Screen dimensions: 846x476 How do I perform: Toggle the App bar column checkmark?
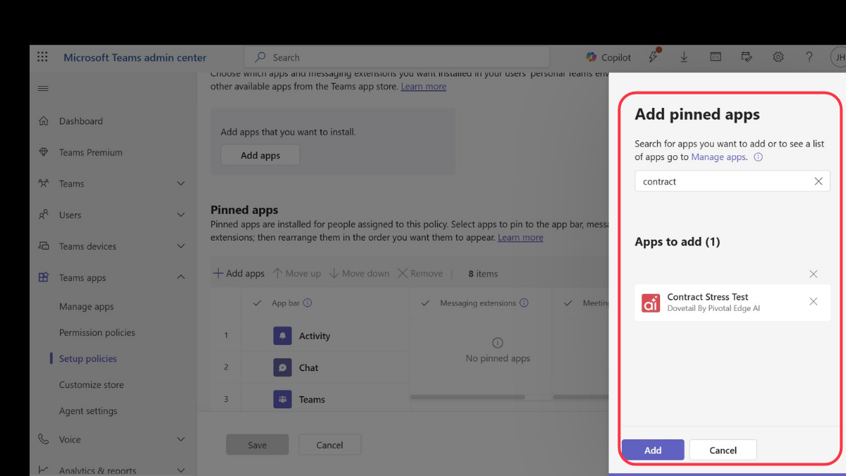click(257, 303)
